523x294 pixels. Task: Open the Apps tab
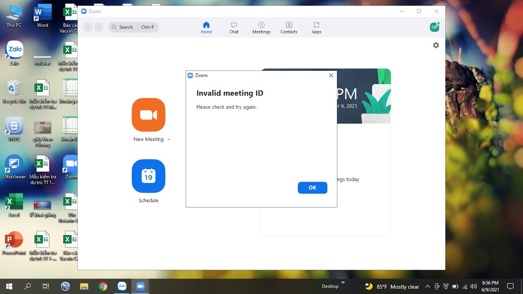coord(317,28)
